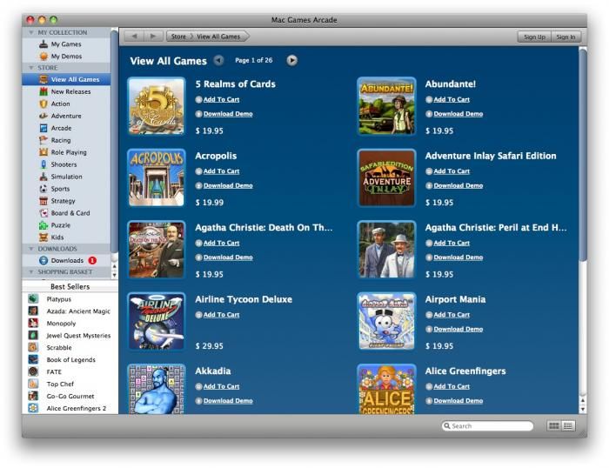This screenshot has width=609, height=468.
Task: Select View All Games in sidebar
Action: click(66, 79)
